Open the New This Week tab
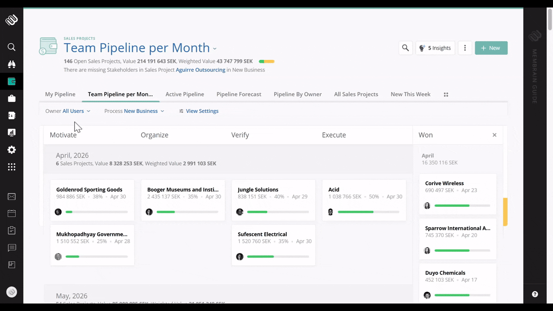Image resolution: width=553 pixels, height=311 pixels. point(411,94)
